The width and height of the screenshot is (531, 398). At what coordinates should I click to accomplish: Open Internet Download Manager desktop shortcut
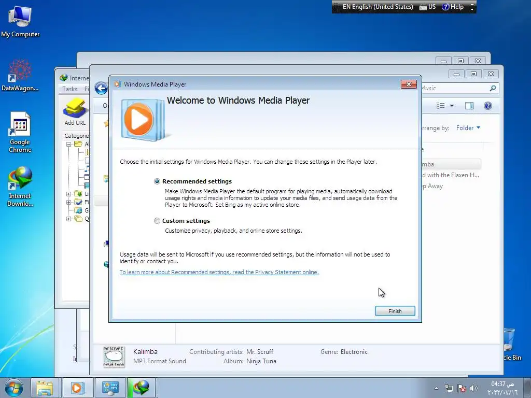pyautogui.click(x=20, y=186)
